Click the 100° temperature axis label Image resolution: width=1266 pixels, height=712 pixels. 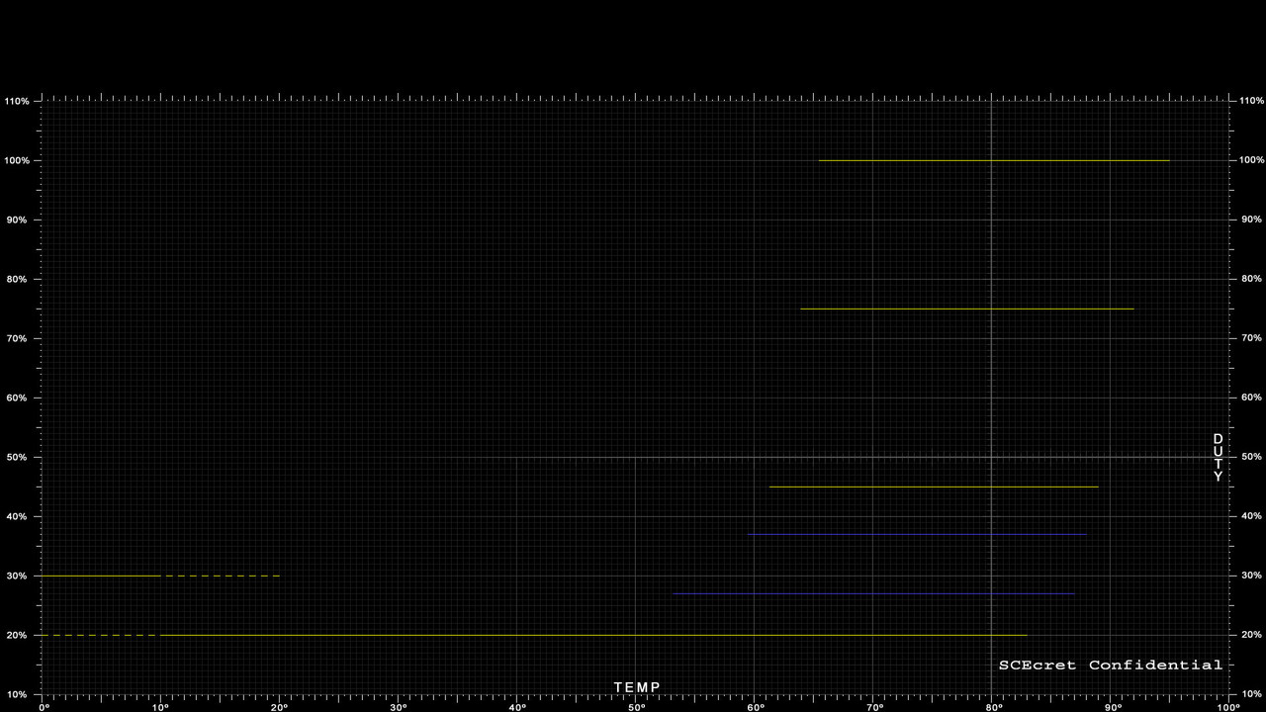1227,707
